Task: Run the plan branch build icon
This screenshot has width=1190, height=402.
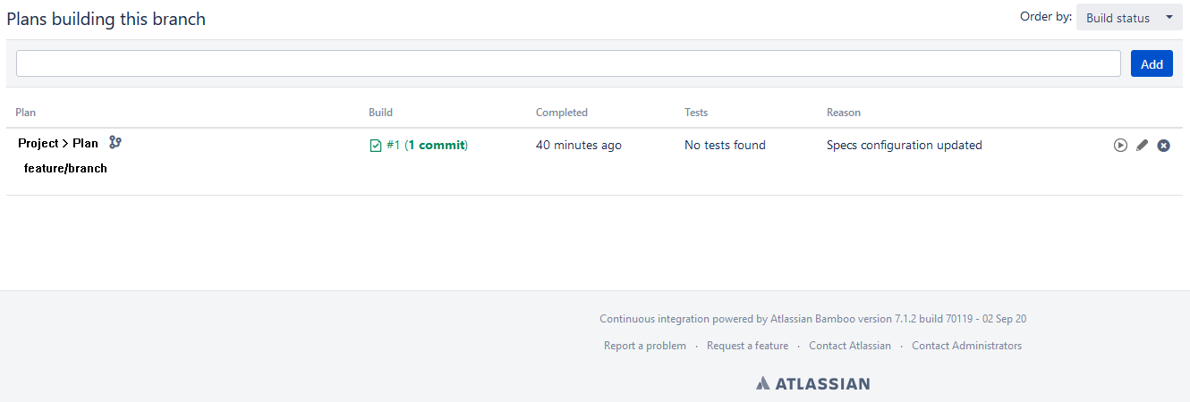Action: click(1120, 146)
